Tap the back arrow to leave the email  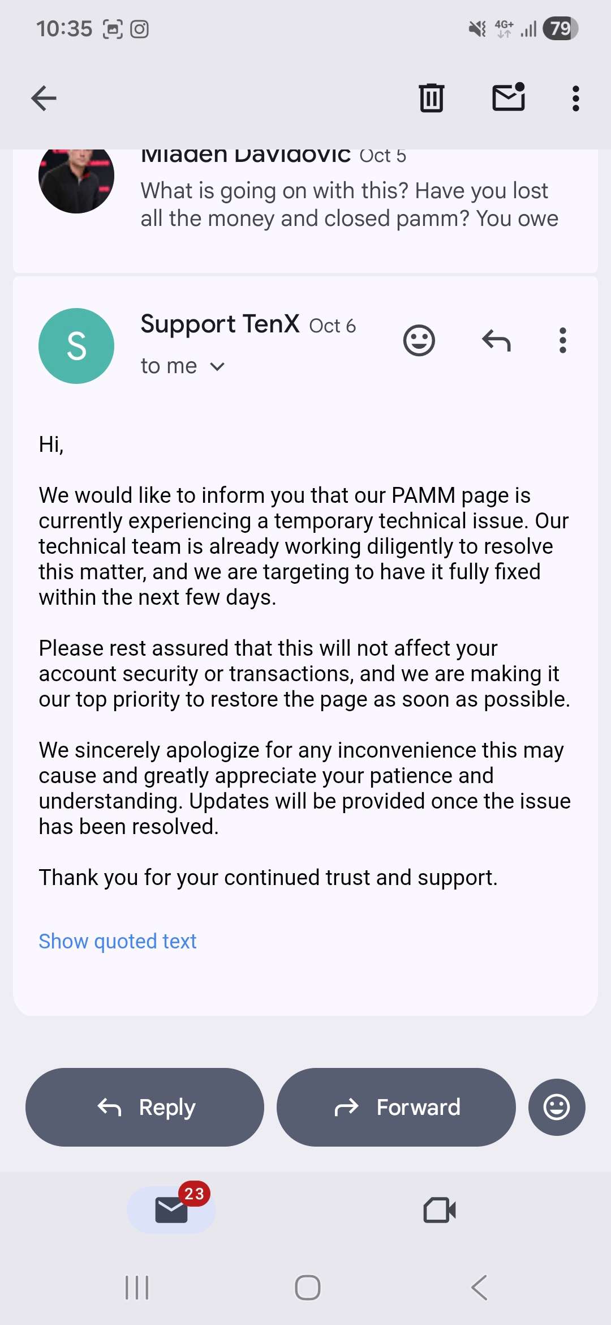coord(44,99)
